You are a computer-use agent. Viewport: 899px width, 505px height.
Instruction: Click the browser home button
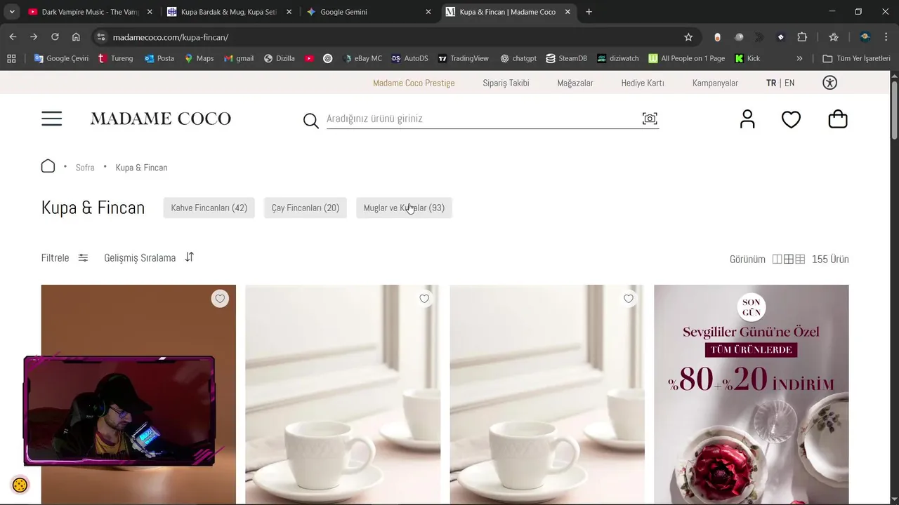click(76, 37)
